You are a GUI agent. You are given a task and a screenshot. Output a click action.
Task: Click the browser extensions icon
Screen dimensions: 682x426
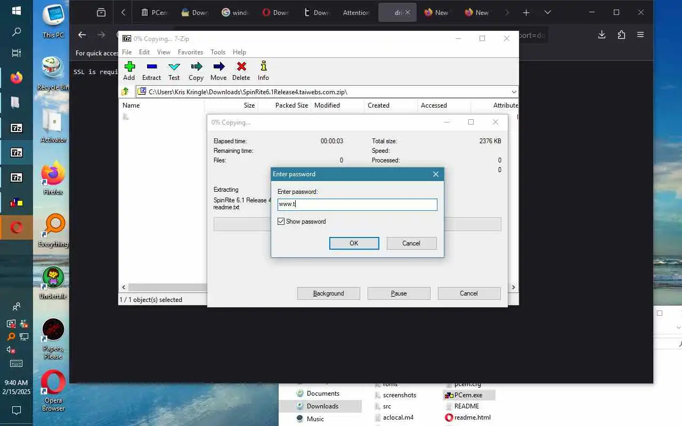[x=621, y=35]
